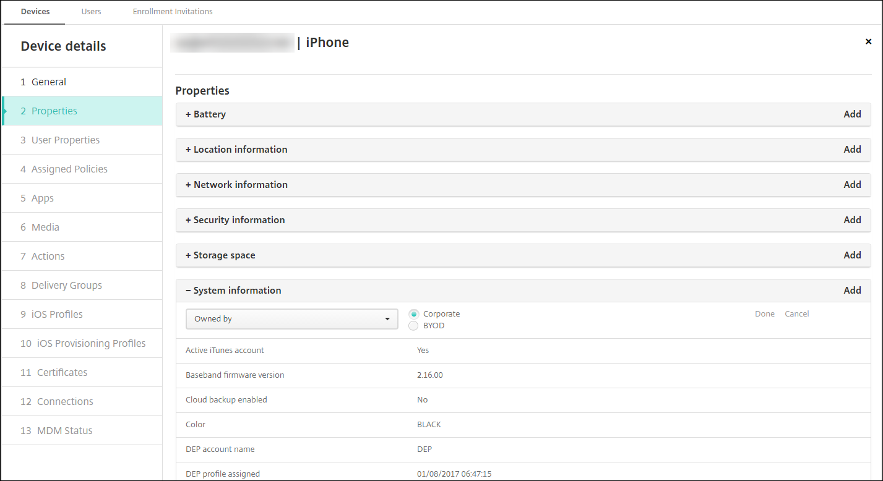Expand the Battery section

(206, 114)
